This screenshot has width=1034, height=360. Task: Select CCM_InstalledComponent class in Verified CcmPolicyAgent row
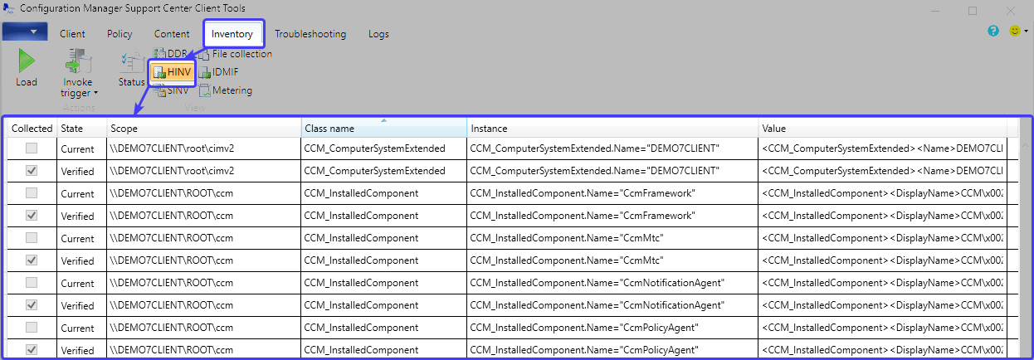[x=384, y=350]
